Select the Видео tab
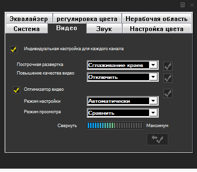Screen dimensions: 197x172 click(67, 28)
